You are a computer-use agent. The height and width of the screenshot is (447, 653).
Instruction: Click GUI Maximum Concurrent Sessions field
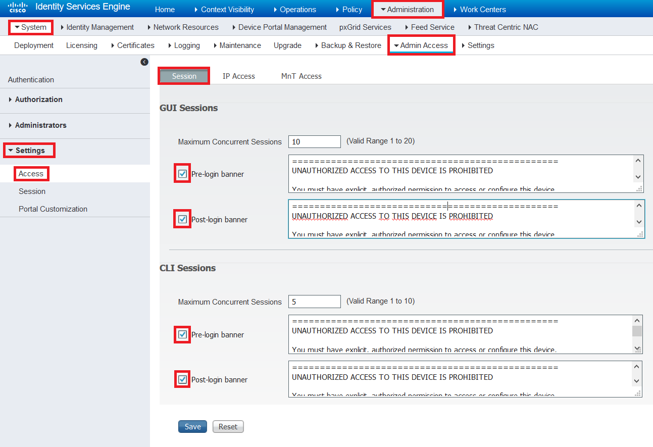point(315,142)
